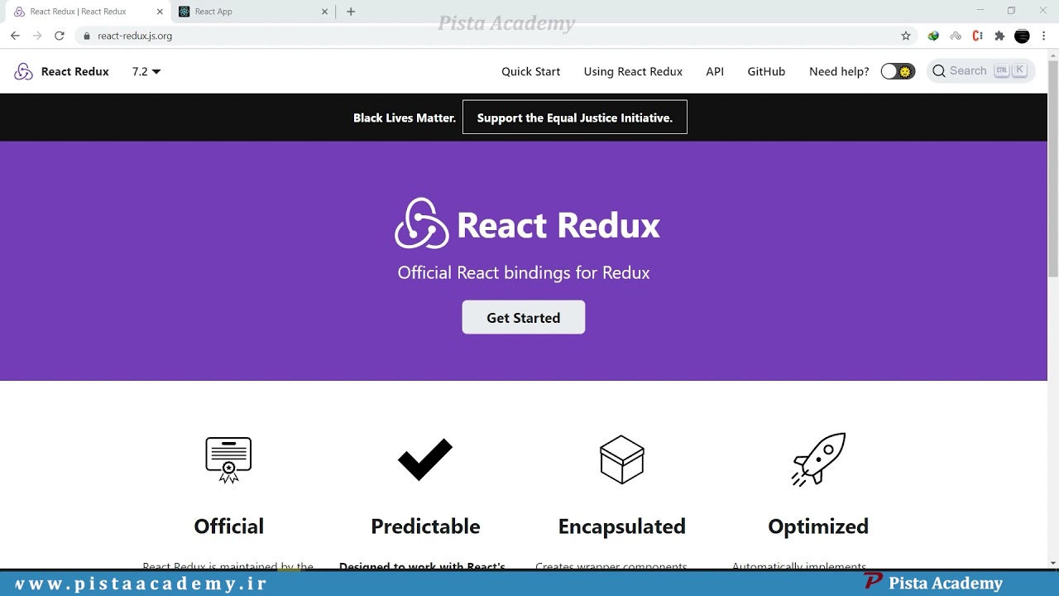Switch to the React App tab
Viewport: 1059px width, 596px height.
point(252,12)
